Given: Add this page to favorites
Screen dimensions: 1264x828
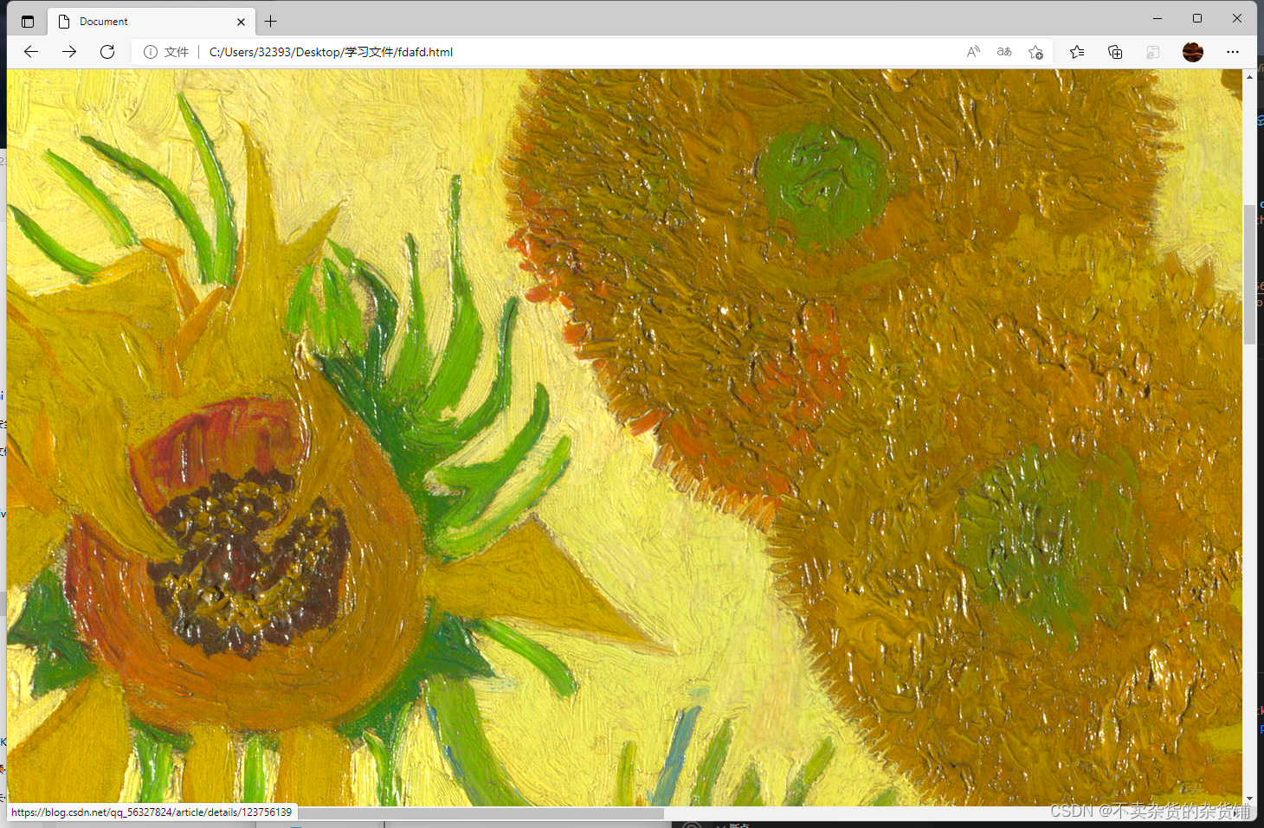Looking at the screenshot, I should coord(1035,52).
